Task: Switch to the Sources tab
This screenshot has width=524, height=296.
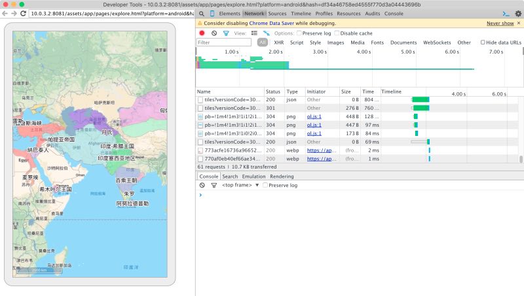Action: pyautogui.click(x=277, y=13)
